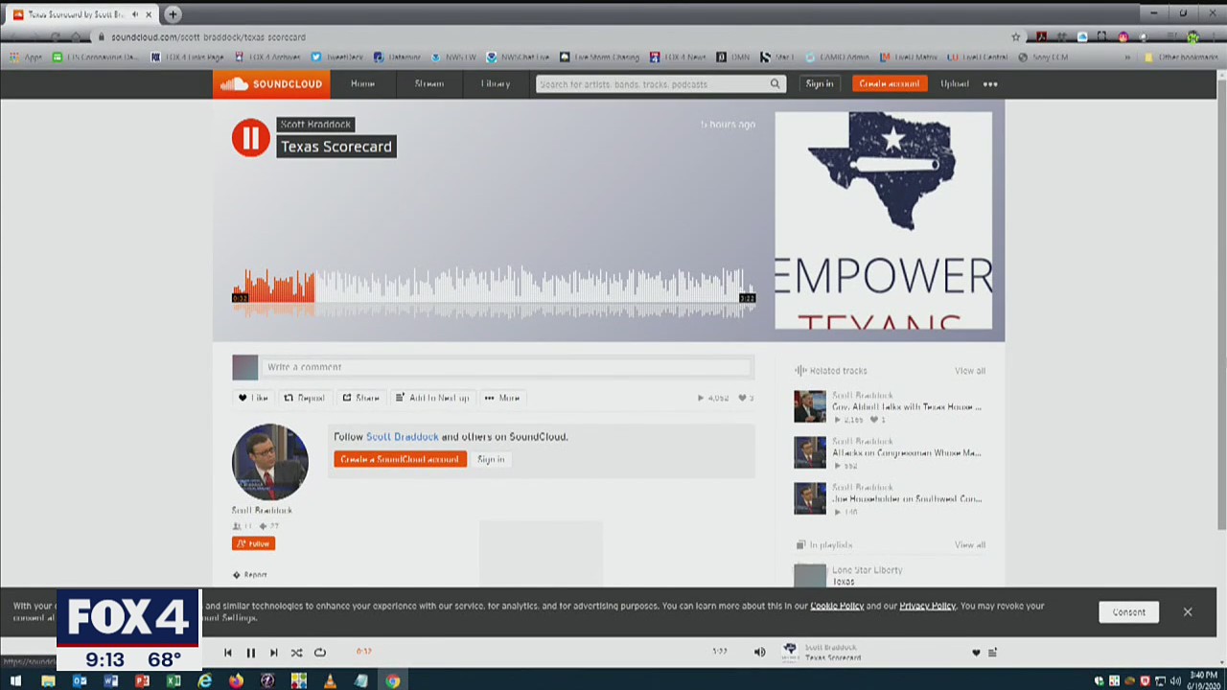Screen dimensions: 1227x690
Task: Open the Library tab
Action: click(495, 83)
